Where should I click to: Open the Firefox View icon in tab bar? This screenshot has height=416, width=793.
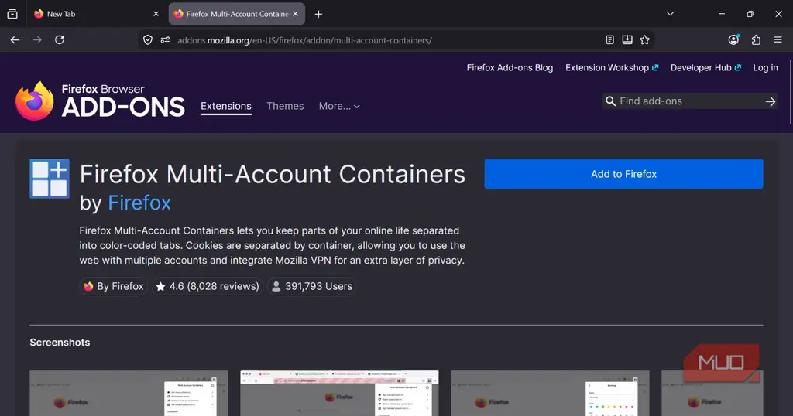click(12, 14)
